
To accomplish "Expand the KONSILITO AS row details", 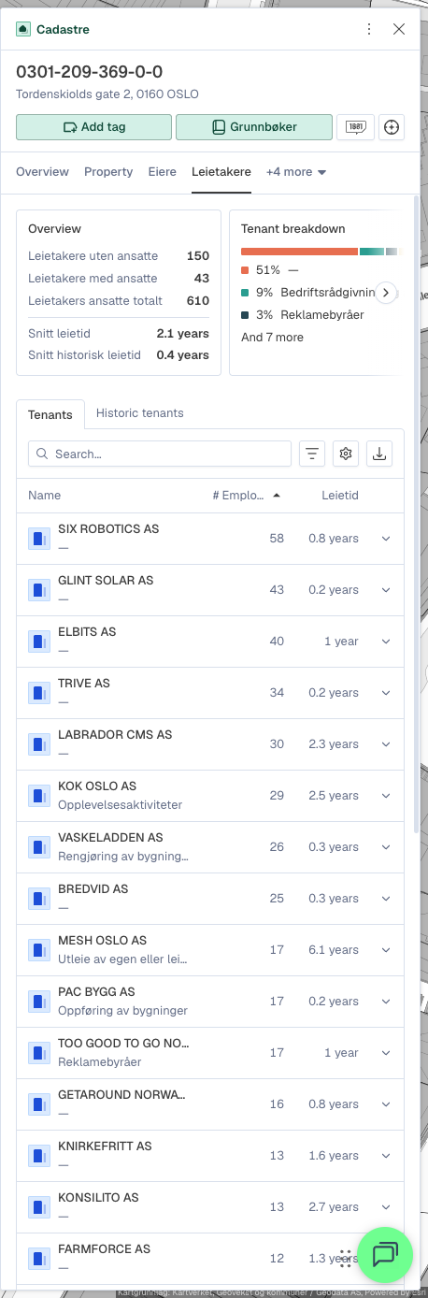I will point(385,1207).
